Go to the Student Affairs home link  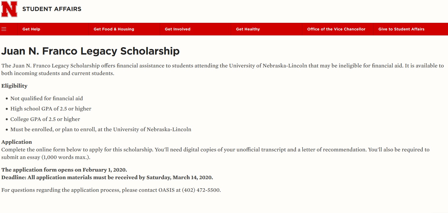pos(52,9)
